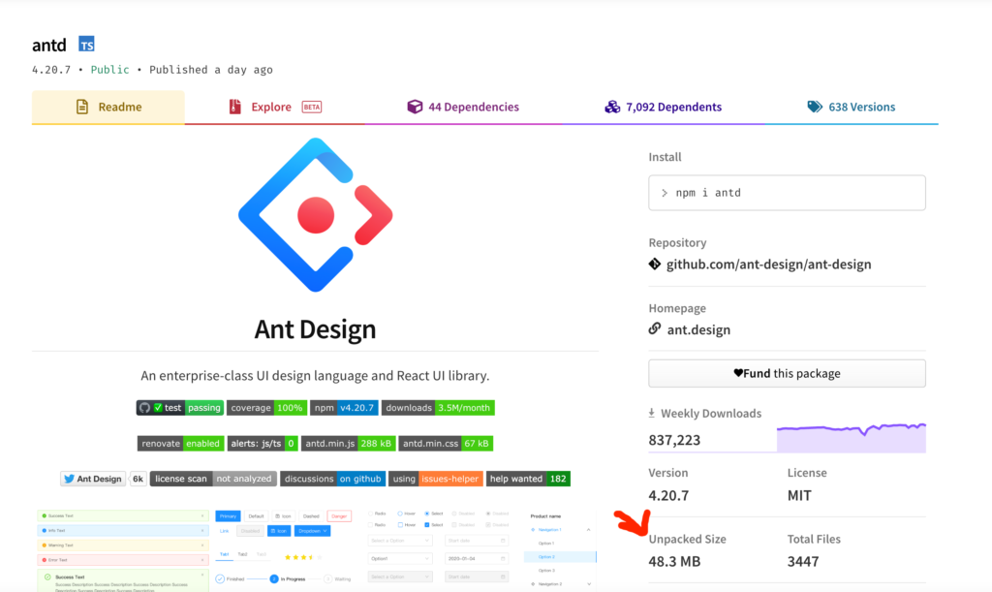992x592 pixels.
Task: Click the GitHub mark icon beside the repository link
Action: coord(656,264)
